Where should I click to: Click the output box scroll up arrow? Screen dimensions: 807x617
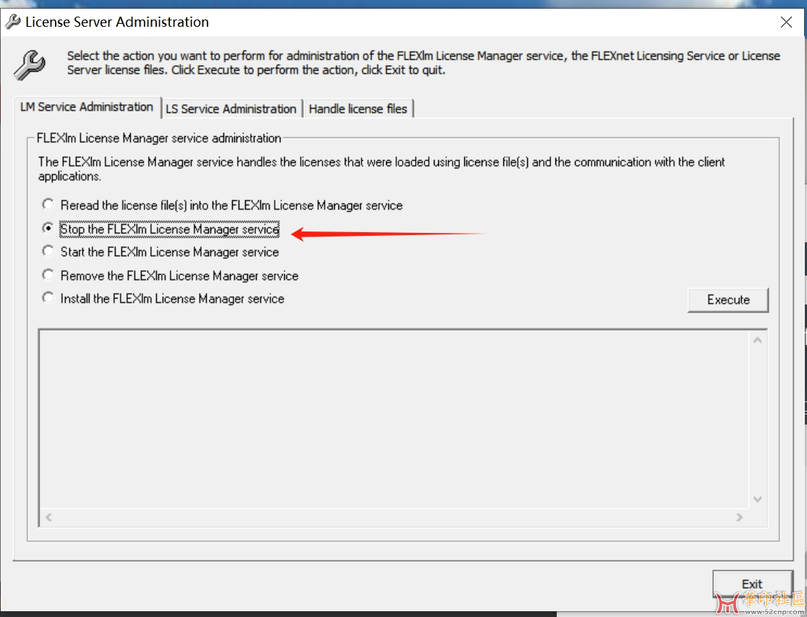pyautogui.click(x=758, y=341)
